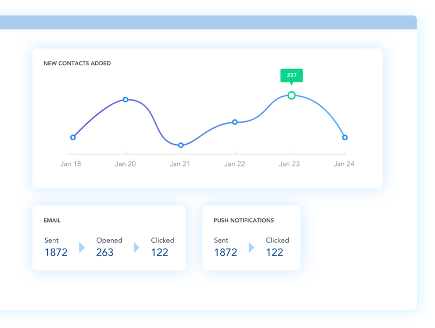Click the Email card heading

tap(52, 220)
